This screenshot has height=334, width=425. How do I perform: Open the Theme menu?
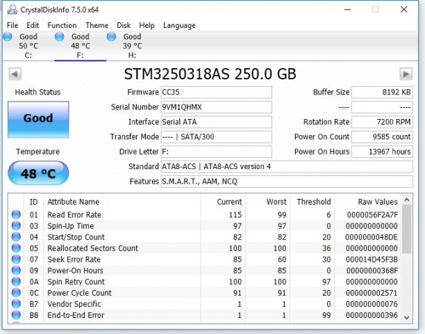pyautogui.click(x=97, y=26)
